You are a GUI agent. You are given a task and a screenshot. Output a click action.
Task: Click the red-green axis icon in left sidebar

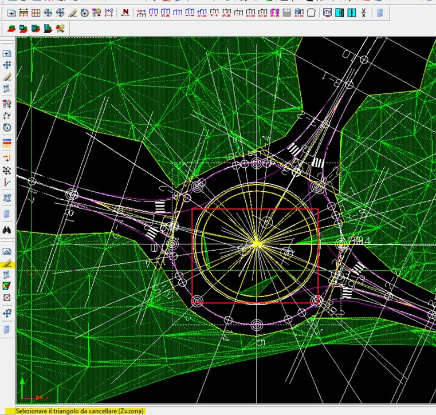click(x=7, y=182)
